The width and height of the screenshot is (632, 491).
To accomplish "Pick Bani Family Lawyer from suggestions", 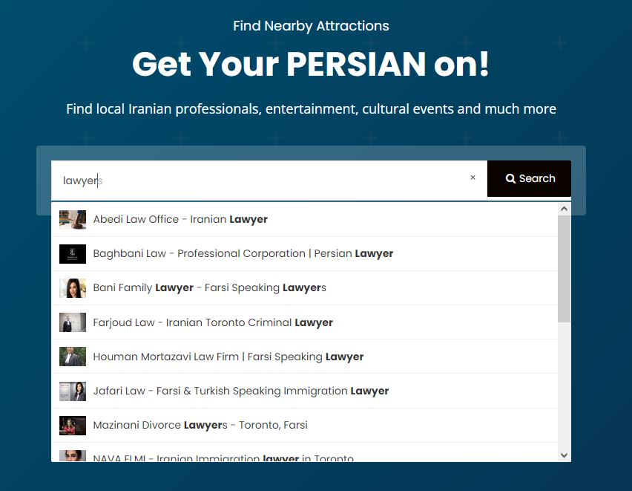I will (x=209, y=288).
